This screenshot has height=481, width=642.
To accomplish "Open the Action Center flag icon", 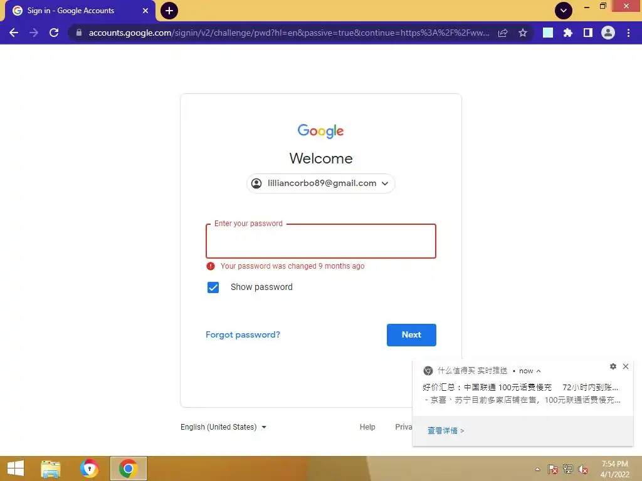I will pyautogui.click(x=553, y=470).
